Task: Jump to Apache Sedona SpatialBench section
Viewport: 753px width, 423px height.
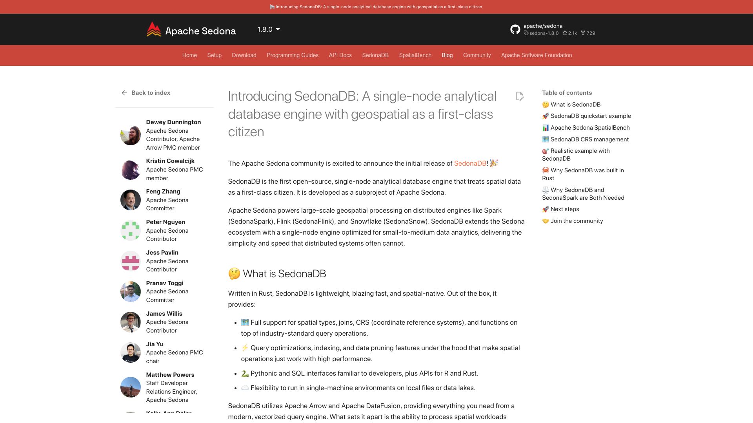Action: coord(586,128)
